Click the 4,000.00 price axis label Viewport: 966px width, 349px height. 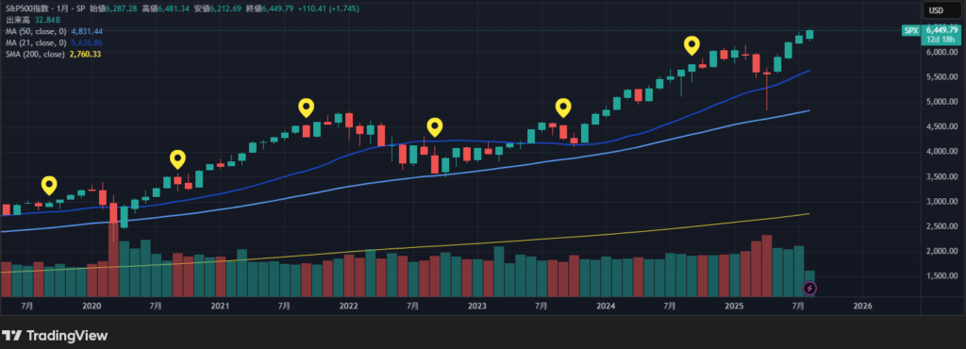pyautogui.click(x=942, y=152)
